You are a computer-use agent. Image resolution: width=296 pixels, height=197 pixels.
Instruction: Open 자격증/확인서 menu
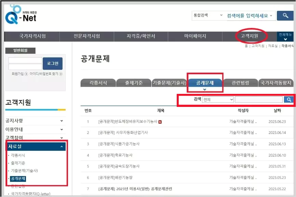pos(141,36)
